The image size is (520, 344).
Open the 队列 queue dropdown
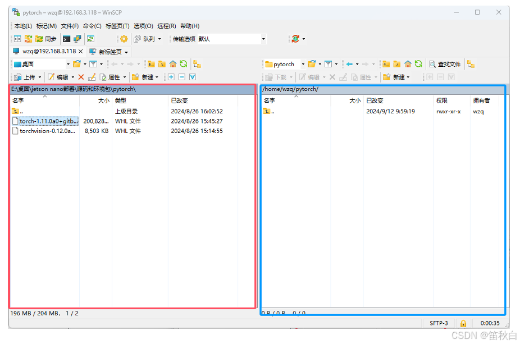pyautogui.click(x=148, y=39)
